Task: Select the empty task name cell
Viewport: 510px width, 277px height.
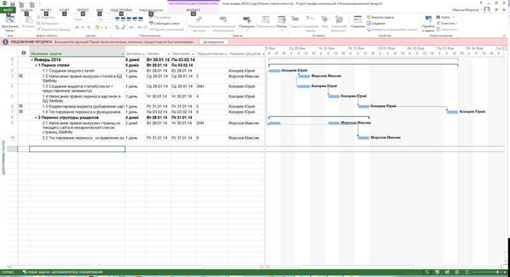Action: pos(76,149)
